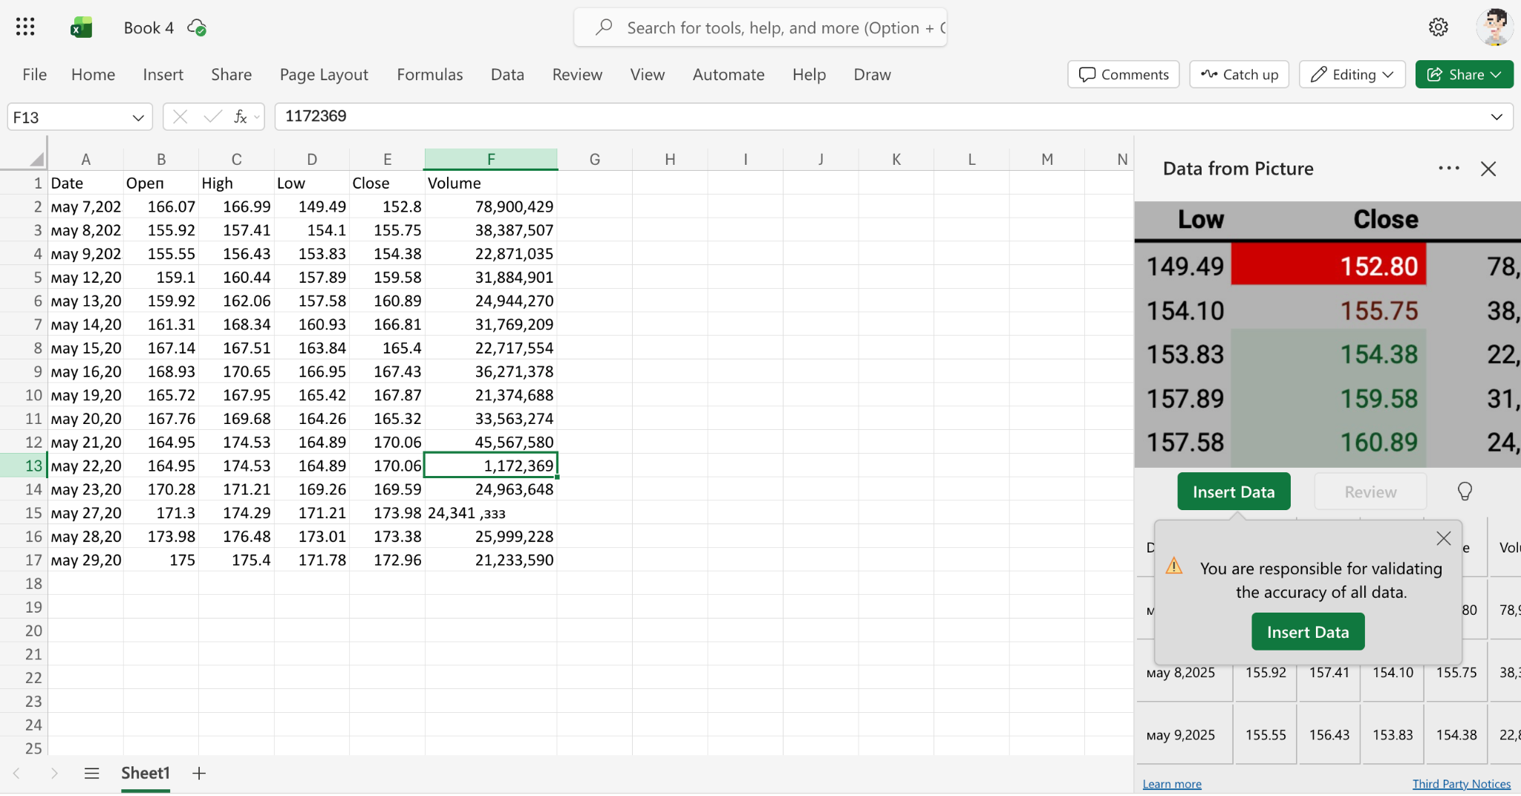This screenshot has height=796, width=1521.
Task: Open the Draw tab
Action: coord(872,74)
